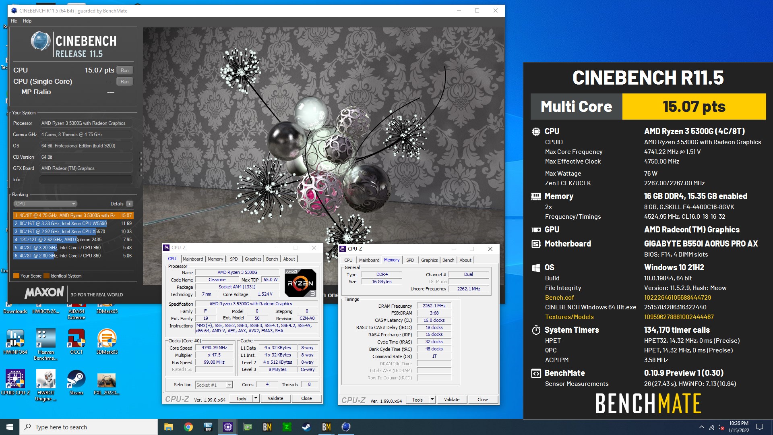Screen dimensions: 773x435
Task: Click the Cinebench Info input field
Action: point(86,180)
